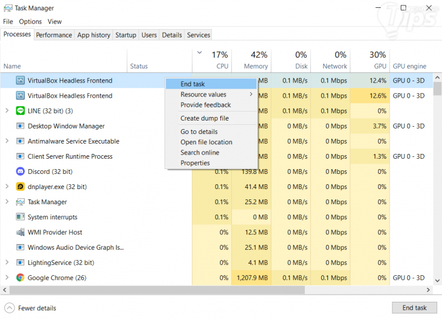This screenshot has height=320, width=442.
Task: Expand the LINE (32 bit) process group
Action: click(x=7, y=111)
